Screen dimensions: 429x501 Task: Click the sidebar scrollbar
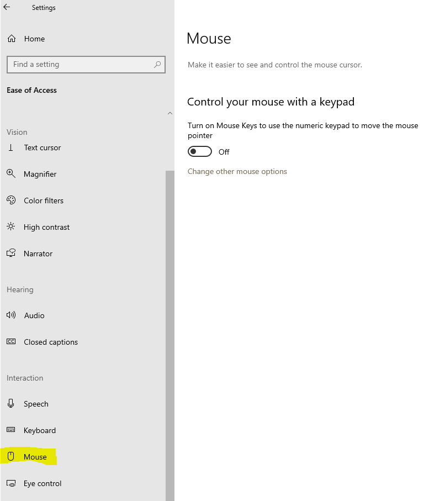pyautogui.click(x=170, y=331)
